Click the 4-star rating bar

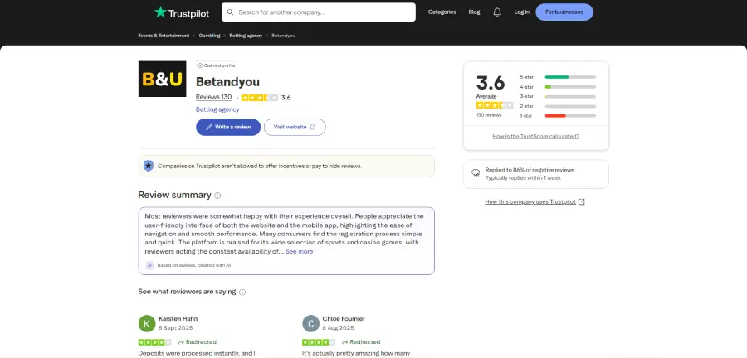(x=570, y=87)
